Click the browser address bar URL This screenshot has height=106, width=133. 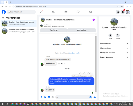[x=31, y=7]
